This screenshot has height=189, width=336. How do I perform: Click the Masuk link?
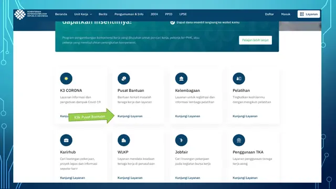(x=286, y=14)
